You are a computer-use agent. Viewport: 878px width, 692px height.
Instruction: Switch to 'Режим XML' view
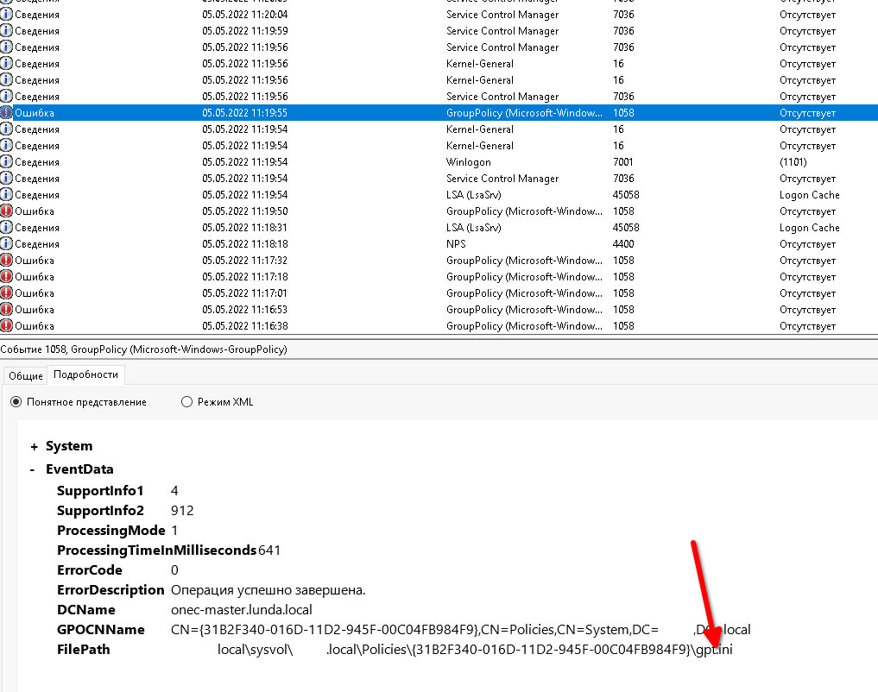click(187, 402)
